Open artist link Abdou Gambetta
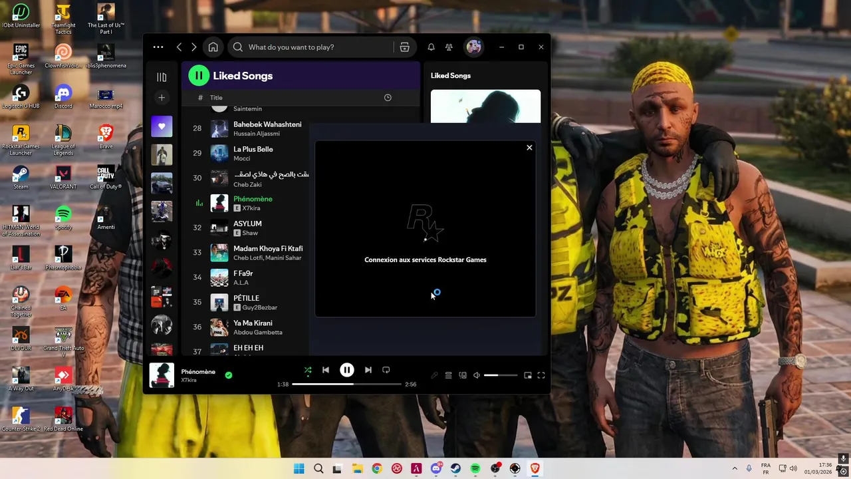 (x=258, y=332)
